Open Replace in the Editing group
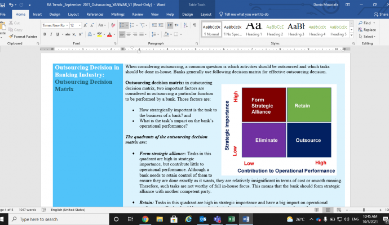This screenshot has height=225, width=389. (x=367, y=30)
